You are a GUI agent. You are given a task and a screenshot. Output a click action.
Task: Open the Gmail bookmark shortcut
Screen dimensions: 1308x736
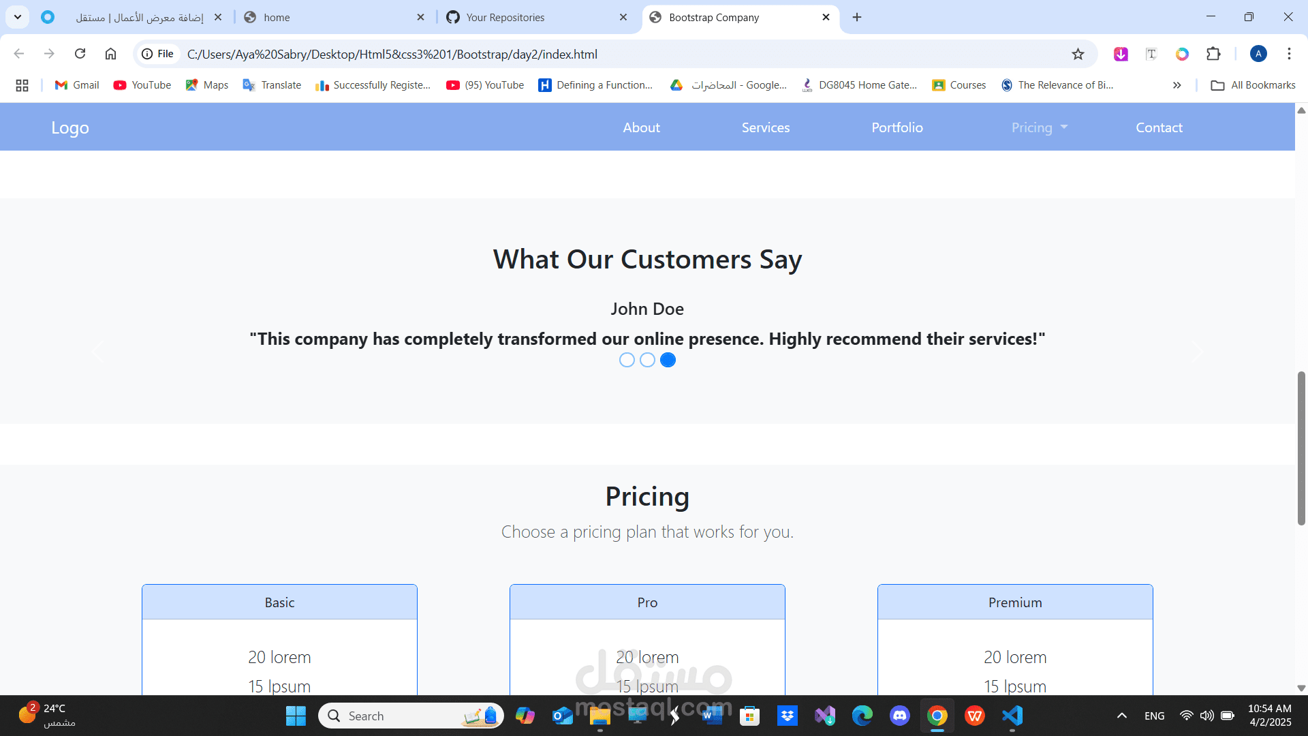pyautogui.click(x=76, y=85)
